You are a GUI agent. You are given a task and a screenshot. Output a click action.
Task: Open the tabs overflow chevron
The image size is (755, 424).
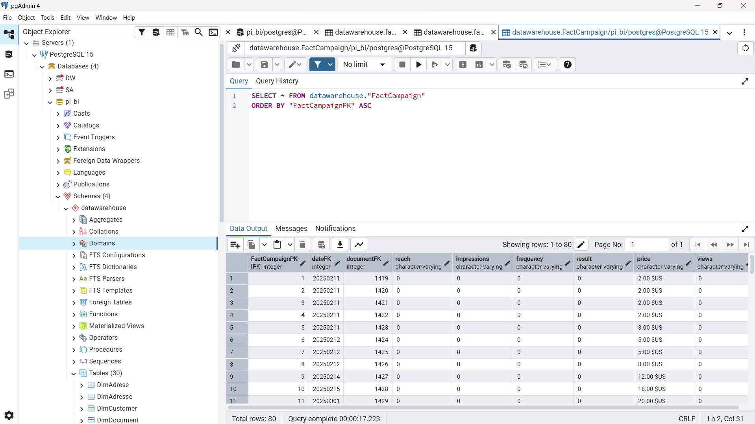(x=729, y=33)
